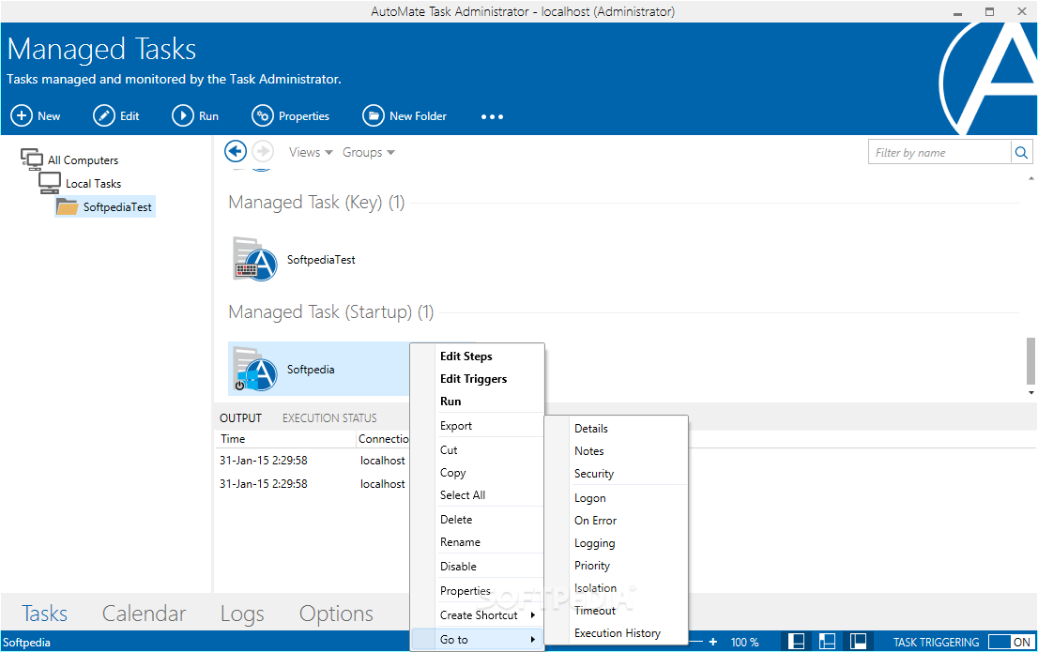The image size is (1038, 652).
Task: Open the Groups dropdown
Action: [369, 152]
